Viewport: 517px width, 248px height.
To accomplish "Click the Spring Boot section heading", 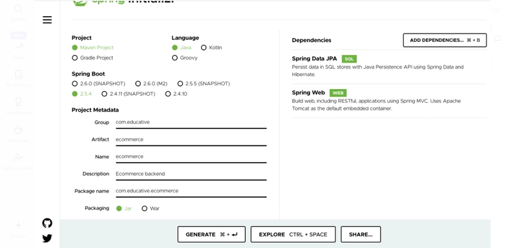I will pyautogui.click(x=89, y=74).
